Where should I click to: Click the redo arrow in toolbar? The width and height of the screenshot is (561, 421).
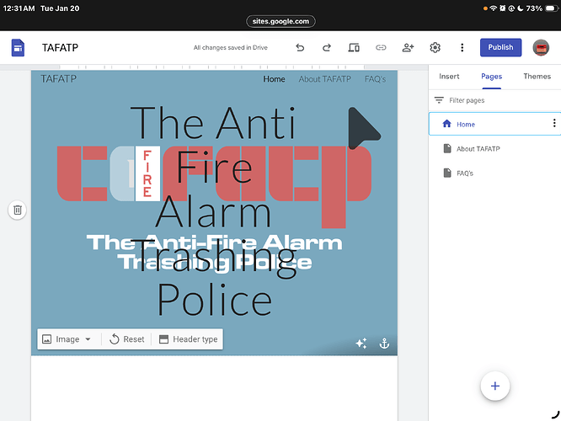pos(327,48)
